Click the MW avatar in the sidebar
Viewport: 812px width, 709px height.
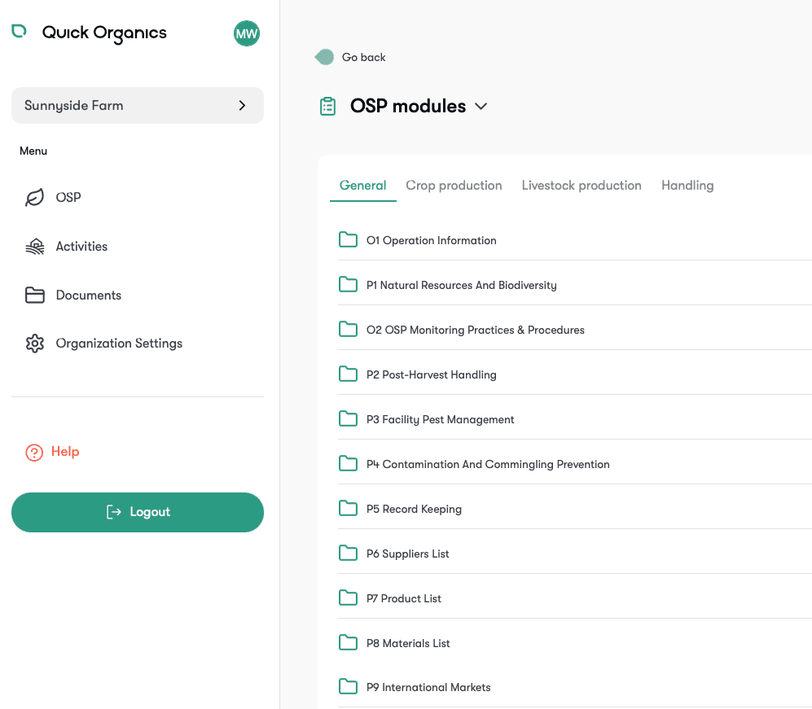(x=246, y=33)
